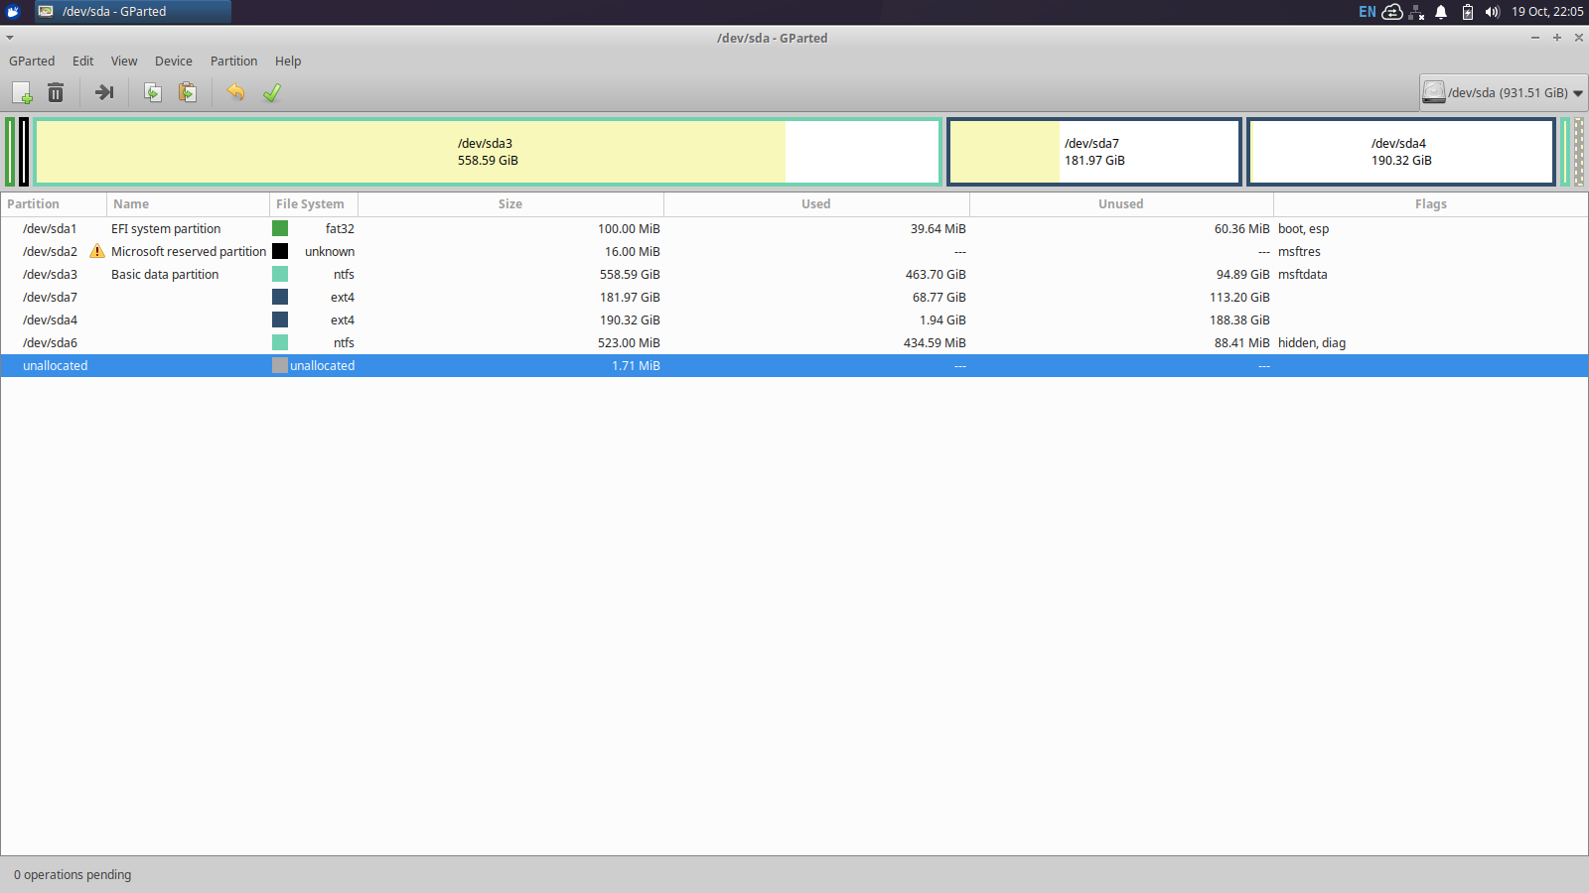This screenshot has height=893, width=1589.
Task: Click ext4 swatch in /dev/sda7 row
Action: [280, 297]
